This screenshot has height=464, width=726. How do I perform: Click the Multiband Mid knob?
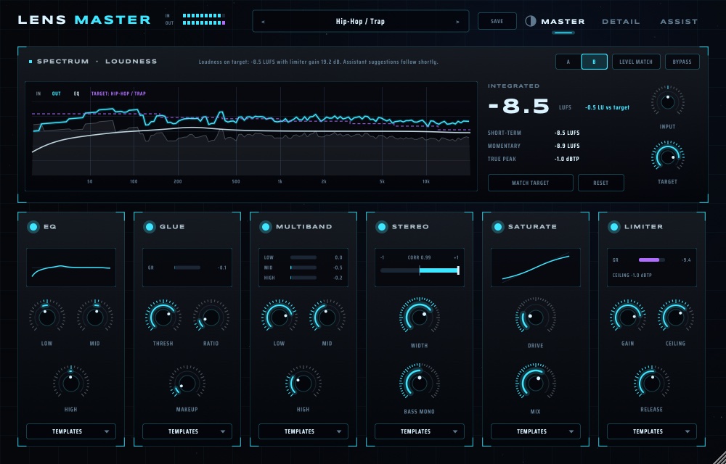pos(327,317)
